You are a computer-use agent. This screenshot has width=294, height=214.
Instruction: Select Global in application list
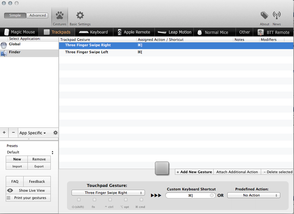click(29, 45)
